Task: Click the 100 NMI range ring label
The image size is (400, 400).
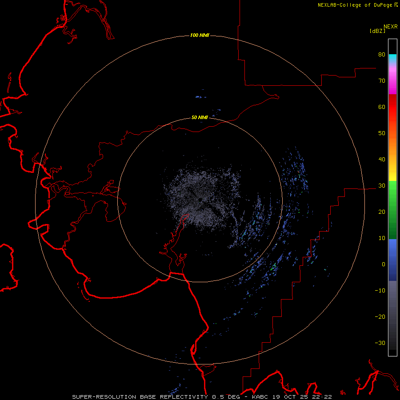Action: click(200, 35)
